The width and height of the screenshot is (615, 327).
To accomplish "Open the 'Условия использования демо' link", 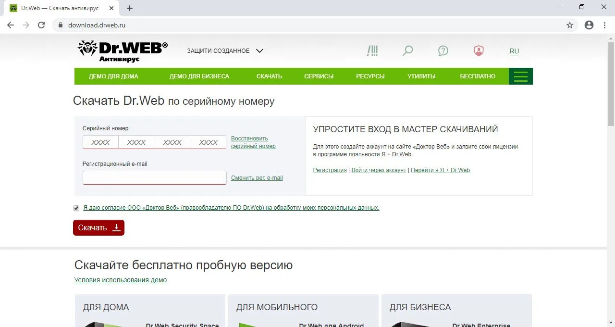I will [121, 280].
